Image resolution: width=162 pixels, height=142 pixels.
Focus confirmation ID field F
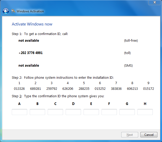[109, 112]
